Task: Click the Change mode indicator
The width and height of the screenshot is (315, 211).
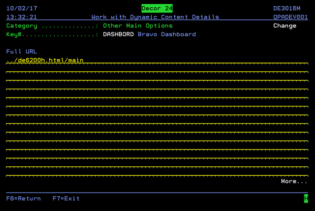Action: pyautogui.click(x=285, y=26)
